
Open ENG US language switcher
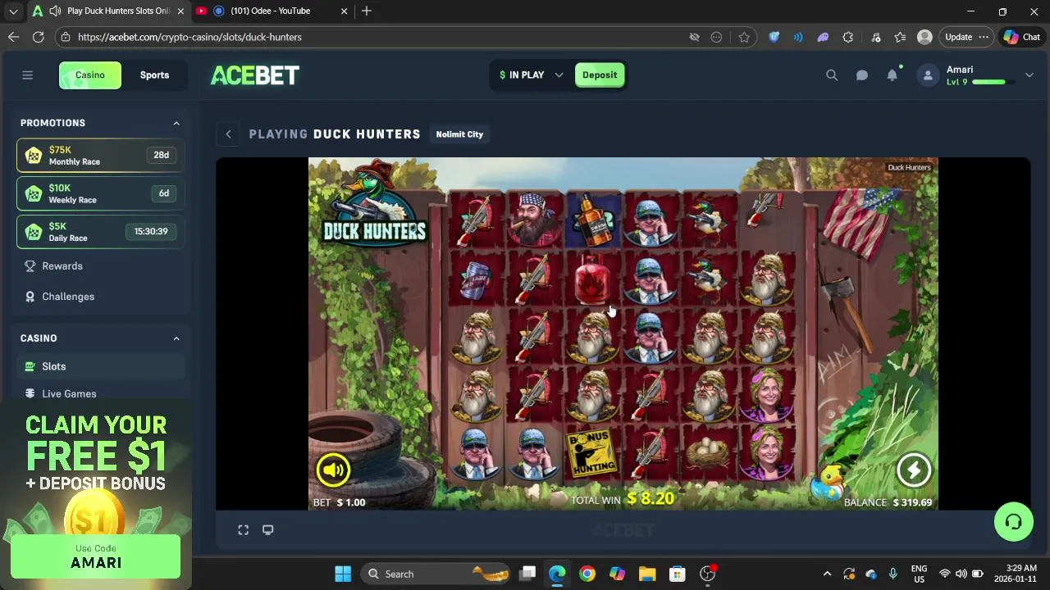(919, 574)
